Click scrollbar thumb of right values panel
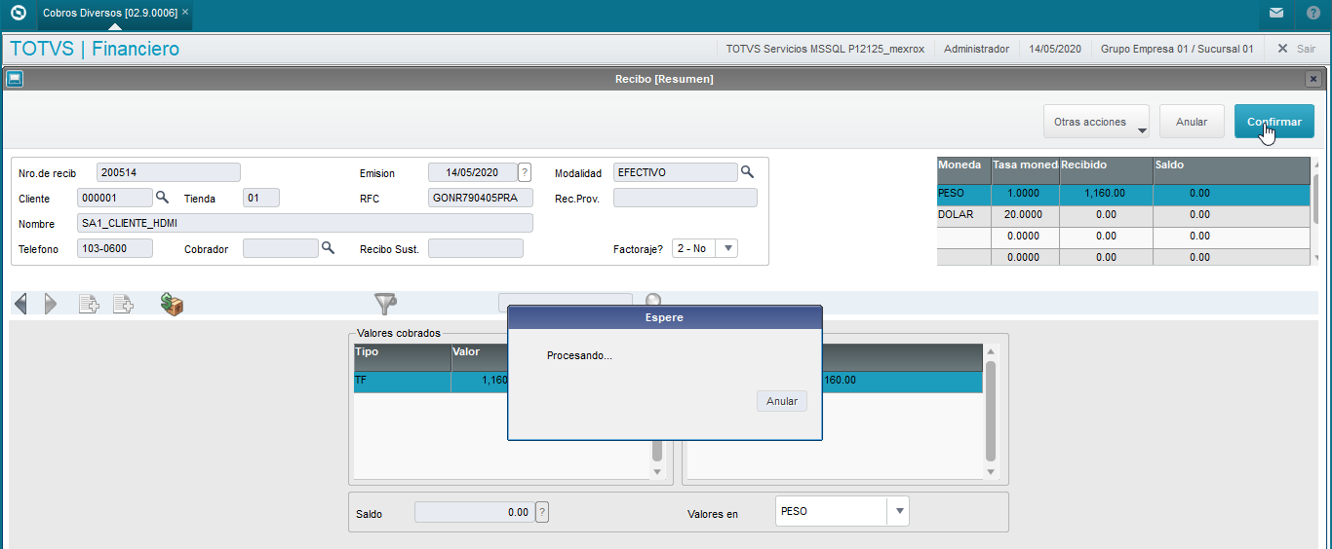 [x=991, y=410]
